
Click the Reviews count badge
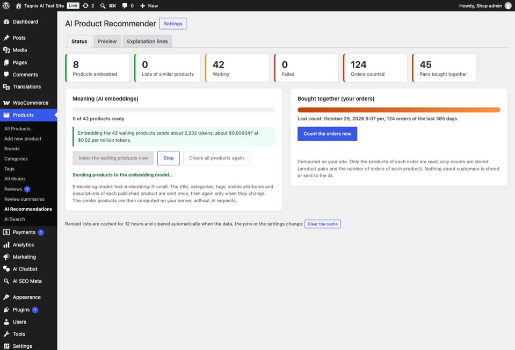click(x=27, y=189)
